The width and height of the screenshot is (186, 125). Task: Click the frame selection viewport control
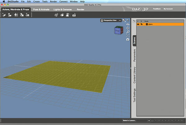point(128,36)
